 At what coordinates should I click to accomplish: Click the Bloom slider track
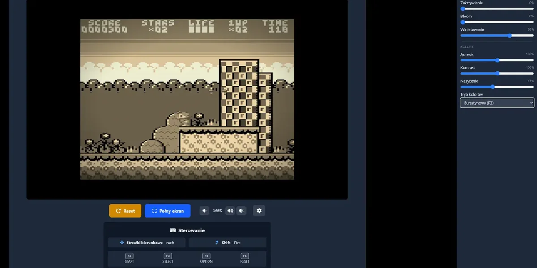(497, 22)
